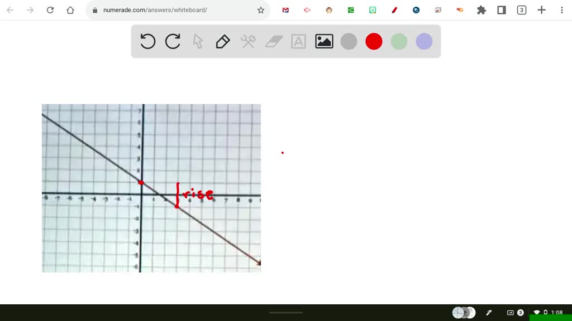The width and height of the screenshot is (572, 321).
Task: Select the Pen drawing tool
Action: tap(222, 41)
